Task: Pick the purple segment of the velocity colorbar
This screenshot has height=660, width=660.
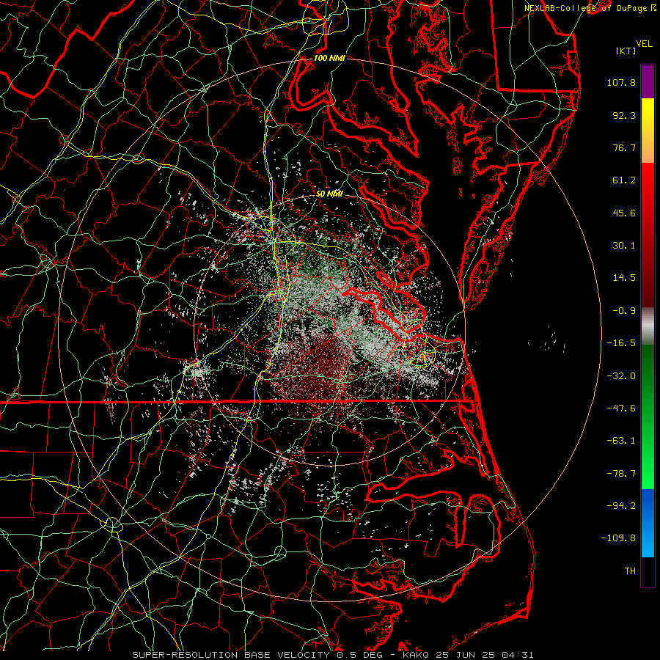Action: pyautogui.click(x=648, y=81)
